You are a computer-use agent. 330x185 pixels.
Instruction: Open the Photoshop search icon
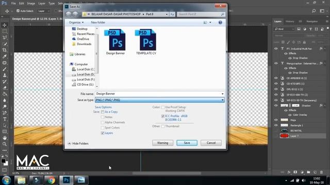tap(314, 11)
